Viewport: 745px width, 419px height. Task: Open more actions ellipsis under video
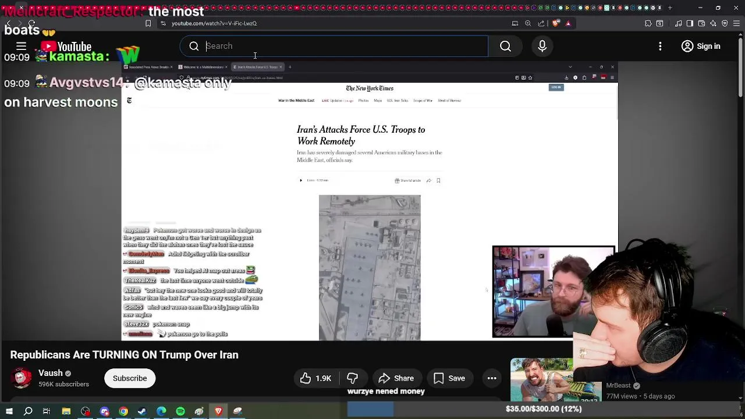point(492,378)
